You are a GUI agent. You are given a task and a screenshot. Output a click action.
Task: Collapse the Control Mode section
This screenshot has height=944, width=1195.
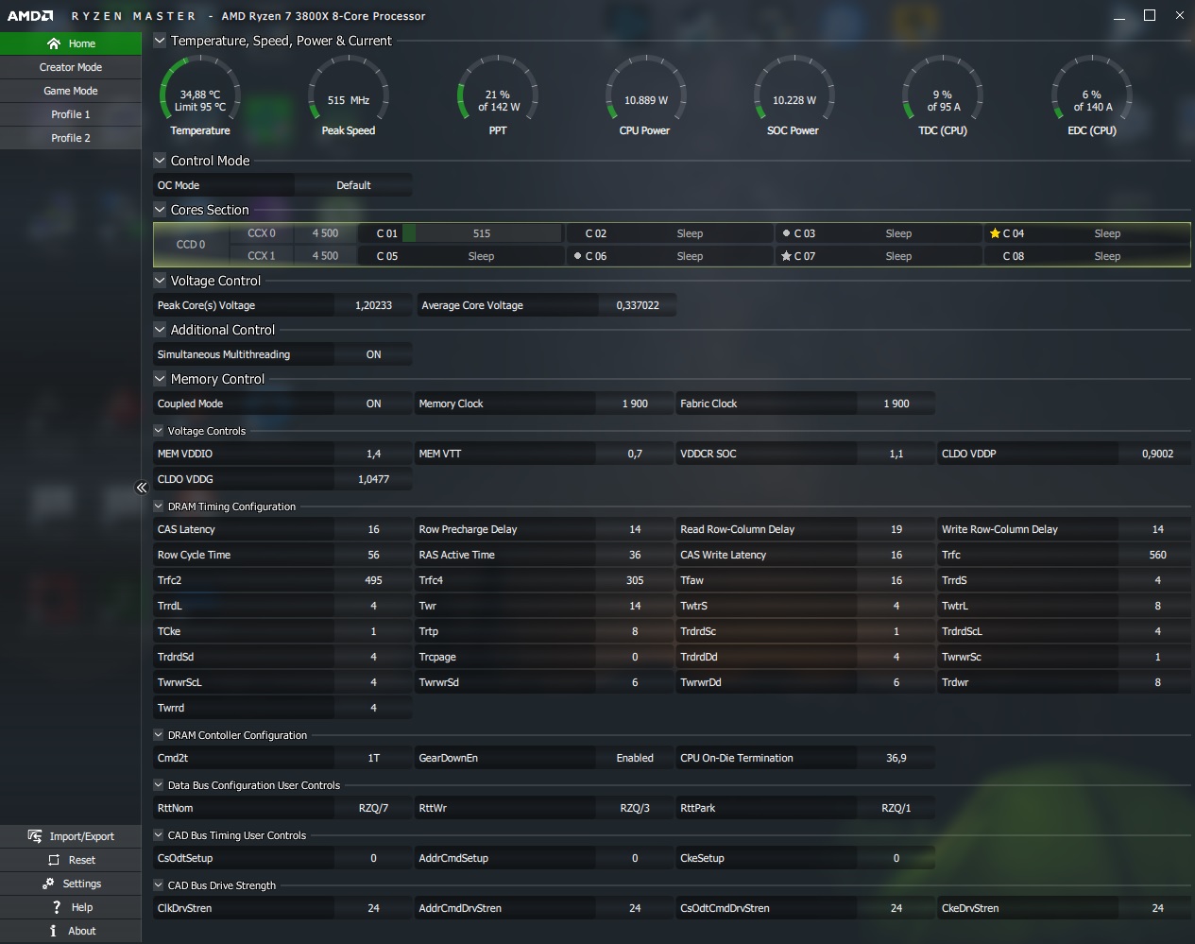click(x=160, y=161)
